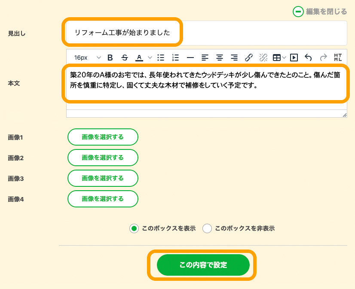This screenshot has width=355, height=289.
Task: Insert a hyperlink with link icon
Action: click(x=248, y=58)
